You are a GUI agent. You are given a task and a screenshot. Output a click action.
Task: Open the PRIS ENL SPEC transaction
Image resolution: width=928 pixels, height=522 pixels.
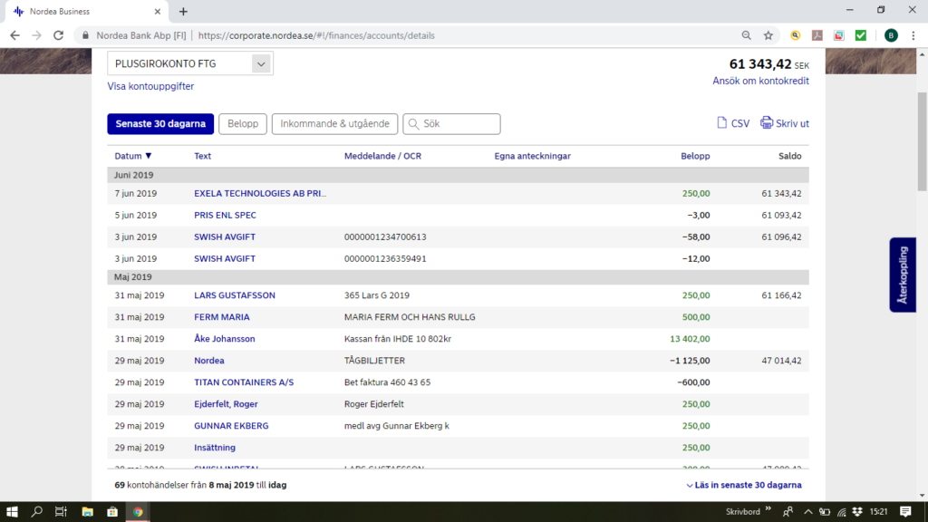(x=225, y=216)
